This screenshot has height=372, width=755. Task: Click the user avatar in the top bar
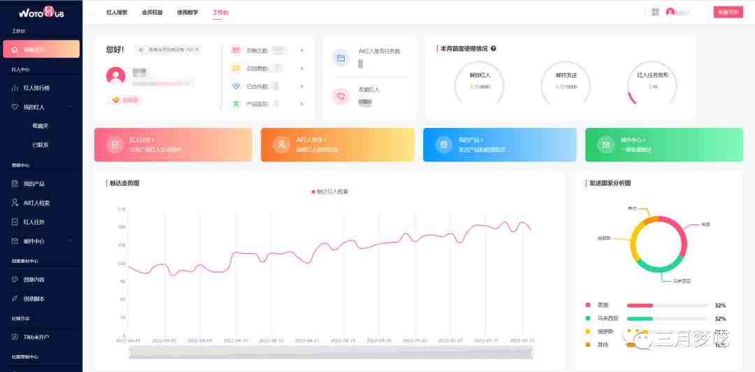click(x=670, y=12)
